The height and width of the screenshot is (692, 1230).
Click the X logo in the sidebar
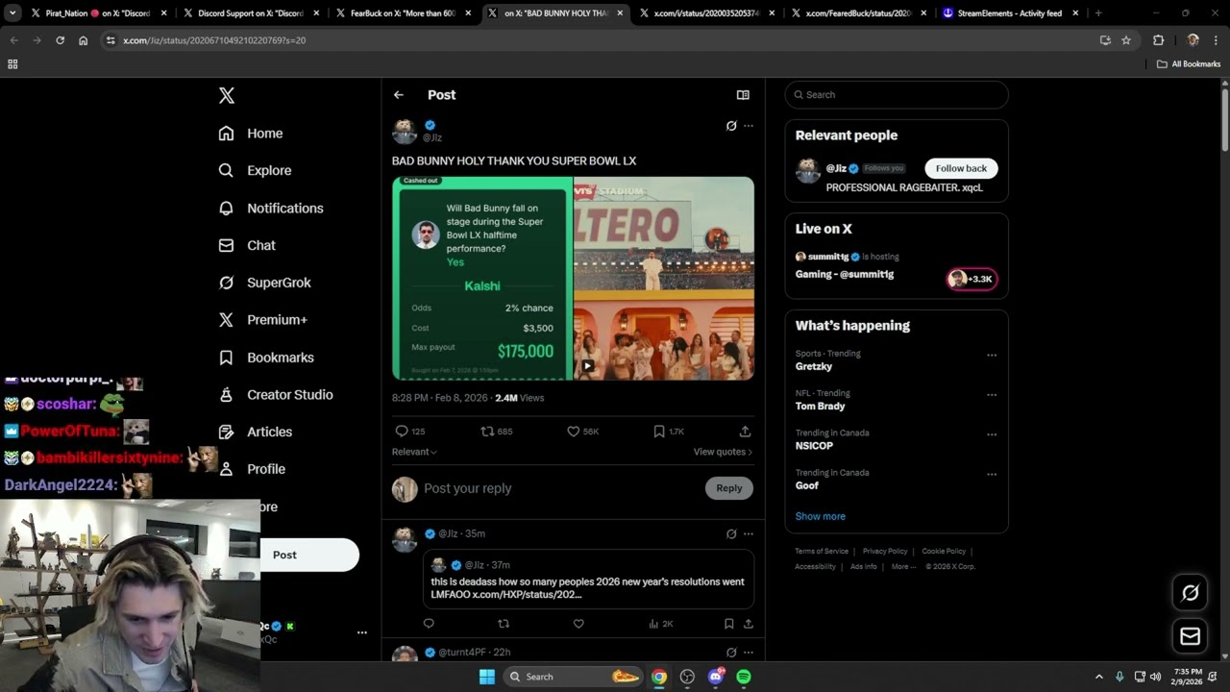pyautogui.click(x=227, y=95)
